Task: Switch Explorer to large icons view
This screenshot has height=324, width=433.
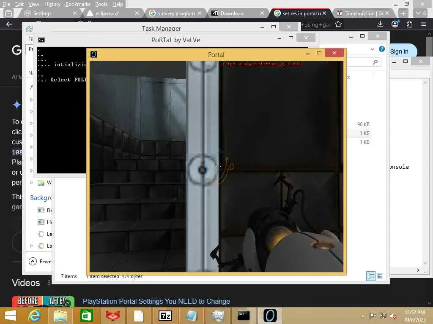Action: [380, 276]
